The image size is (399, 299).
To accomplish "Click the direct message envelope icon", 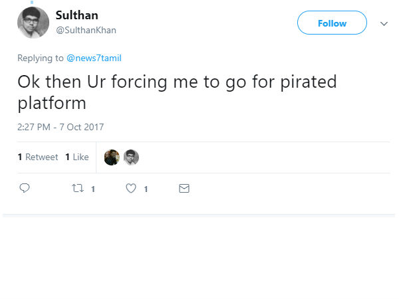I will click(184, 189).
